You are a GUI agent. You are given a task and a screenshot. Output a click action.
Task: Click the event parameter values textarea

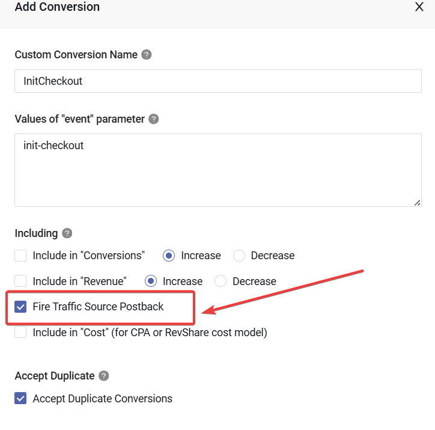click(x=218, y=170)
